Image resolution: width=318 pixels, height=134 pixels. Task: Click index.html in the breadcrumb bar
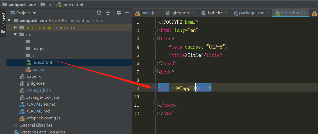click(70, 5)
